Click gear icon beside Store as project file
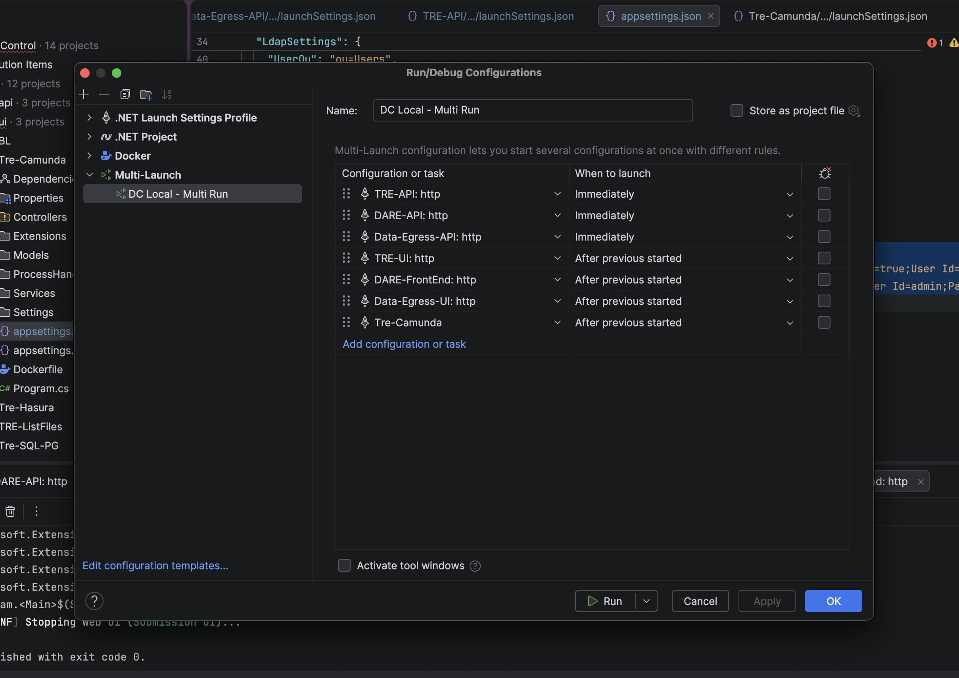This screenshot has height=678, width=959. 854,111
